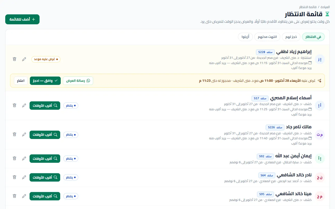
Task: Edit إبراهيم زياد لطفي entry with pencil icon
Action: point(24,59)
